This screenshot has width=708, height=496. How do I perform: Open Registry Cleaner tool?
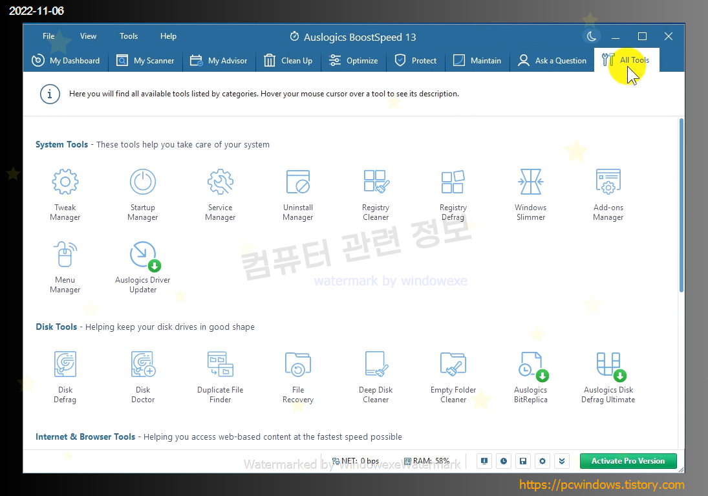[x=376, y=195]
